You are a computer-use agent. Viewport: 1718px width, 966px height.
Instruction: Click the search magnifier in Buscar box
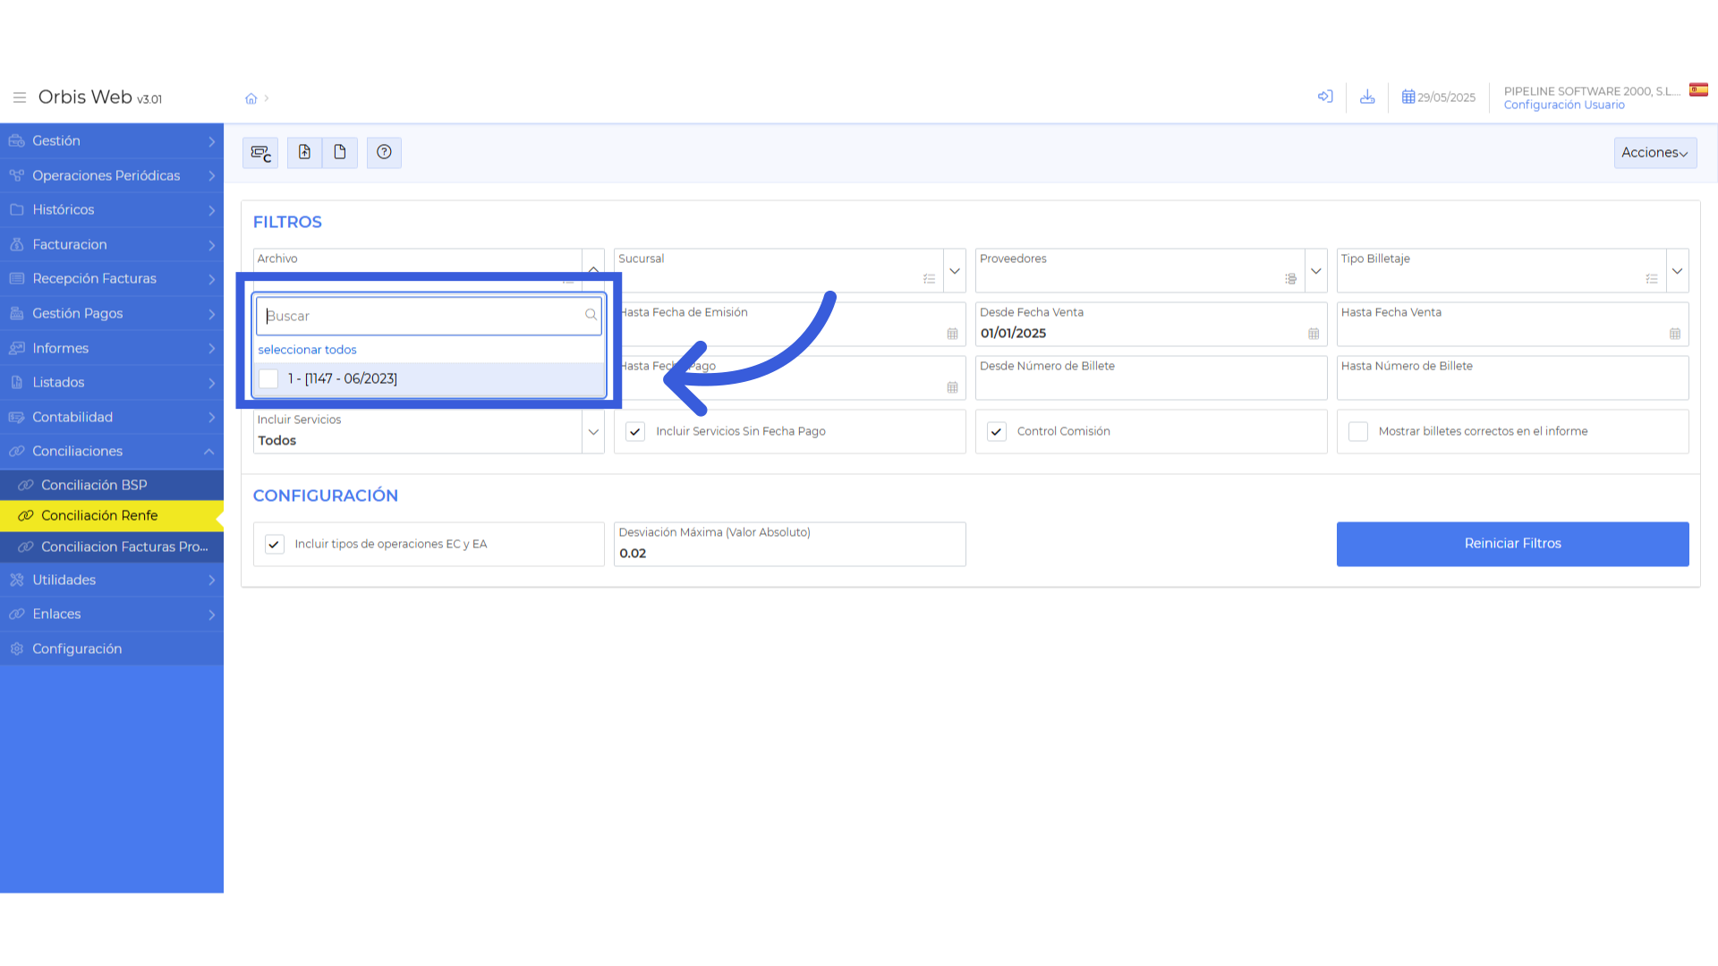591,315
